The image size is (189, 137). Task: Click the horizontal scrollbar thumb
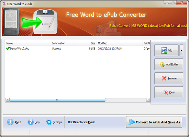coord(57,100)
